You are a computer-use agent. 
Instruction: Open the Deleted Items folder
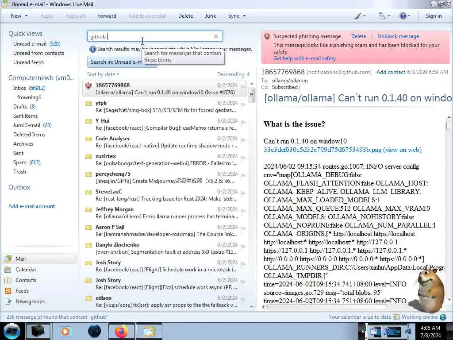[29, 135]
